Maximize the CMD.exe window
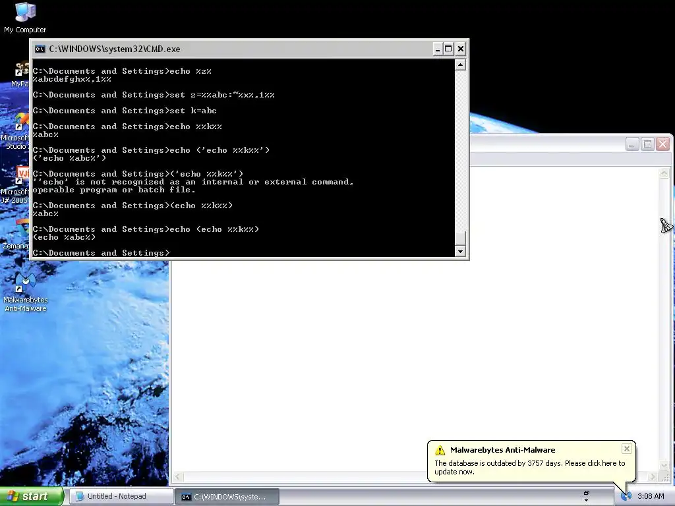 (448, 49)
